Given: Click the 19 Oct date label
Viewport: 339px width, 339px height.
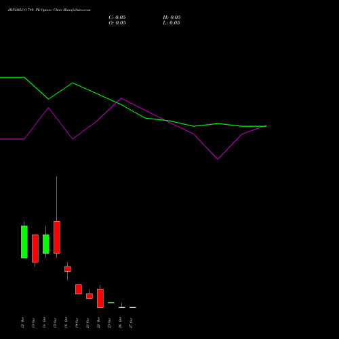Looking at the screenshot, I should [x=77, y=323].
